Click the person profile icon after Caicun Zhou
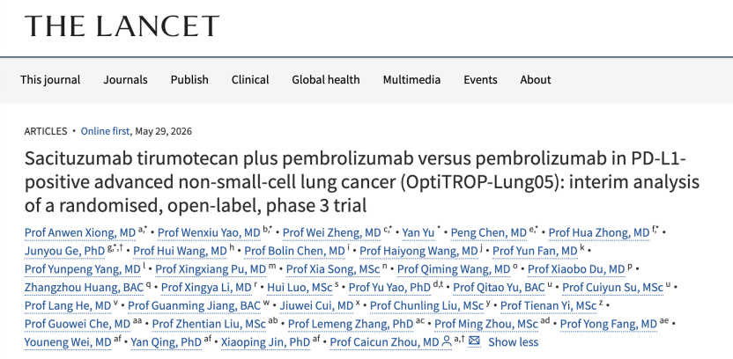The height and width of the screenshot is (359, 733). pos(447,341)
